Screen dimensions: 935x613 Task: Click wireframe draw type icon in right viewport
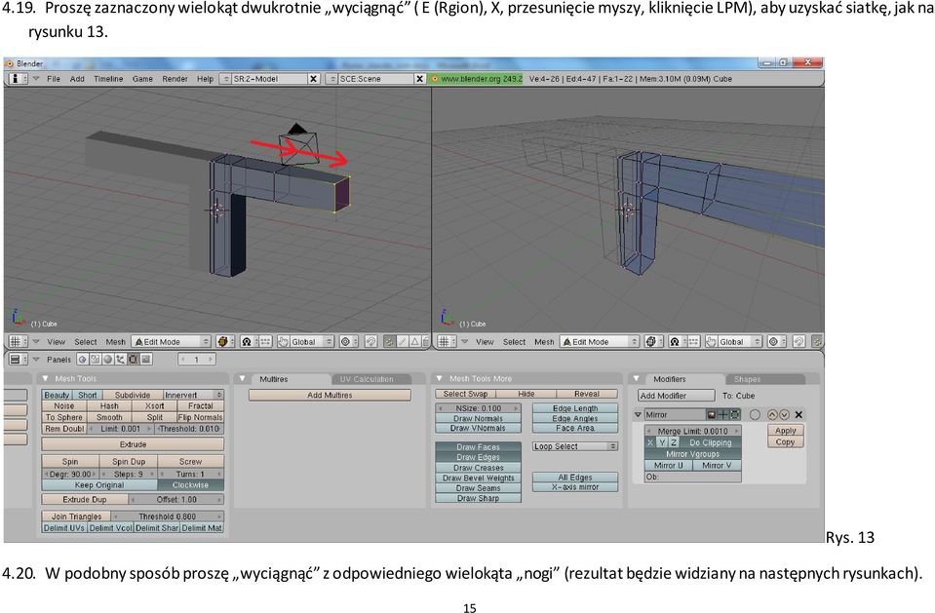651,342
